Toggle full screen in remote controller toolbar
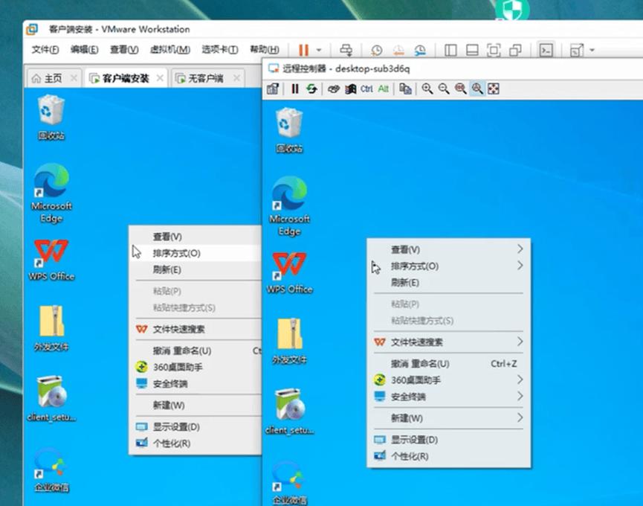 pyautogui.click(x=493, y=89)
